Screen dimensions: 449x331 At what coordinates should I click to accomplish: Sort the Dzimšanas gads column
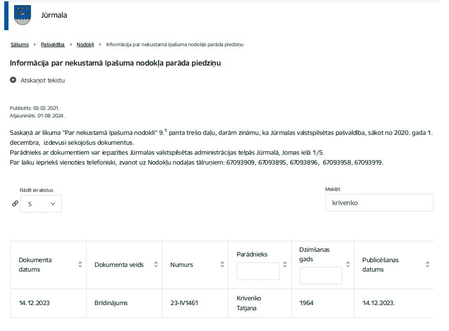tap(347, 265)
